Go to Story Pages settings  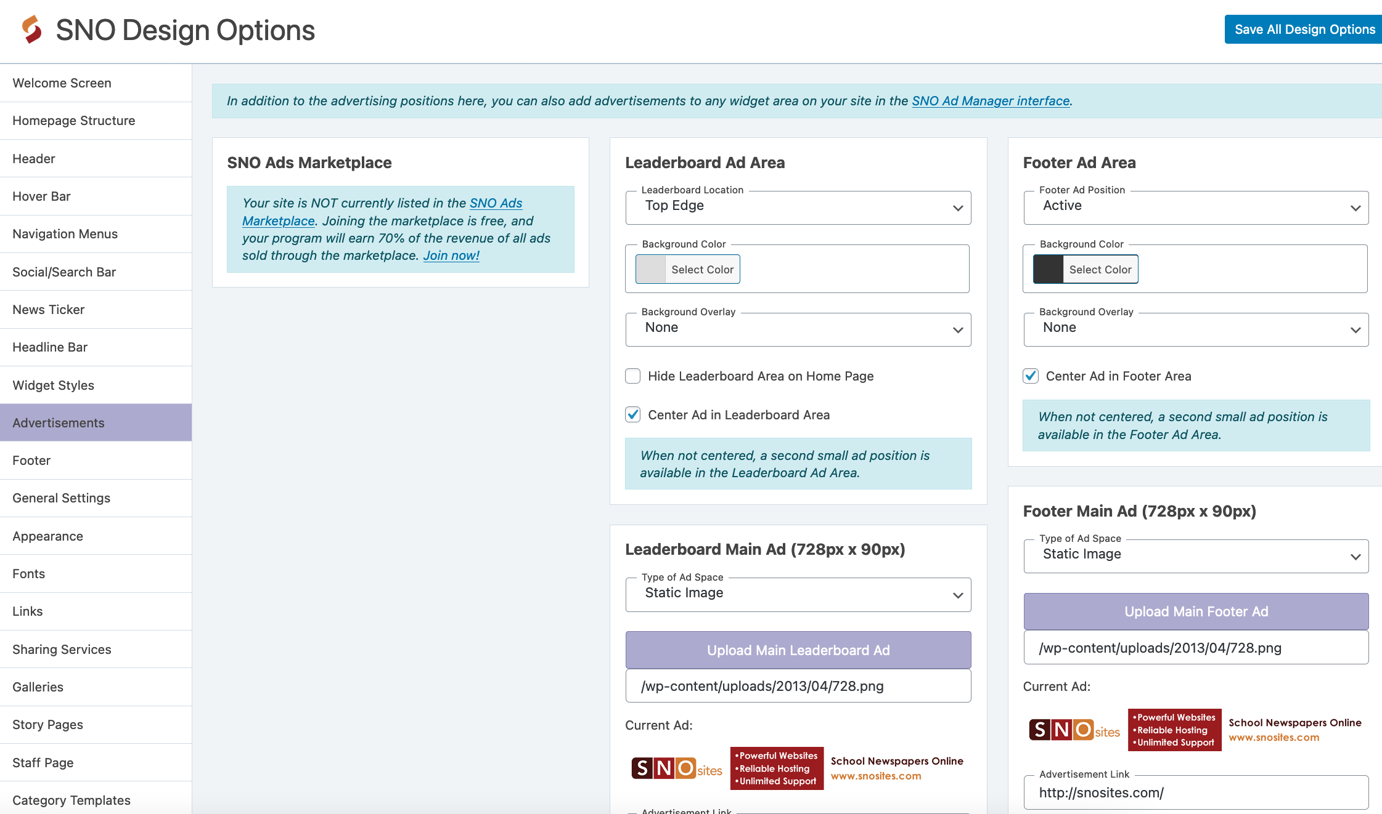(96, 725)
